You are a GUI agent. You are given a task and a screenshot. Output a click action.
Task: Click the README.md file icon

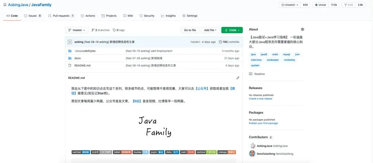pyautogui.click(x=70, y=65)
